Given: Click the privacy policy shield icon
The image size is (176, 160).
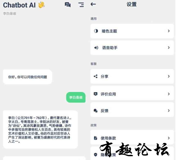Looking at the screenshot, I should coord(96,155).
